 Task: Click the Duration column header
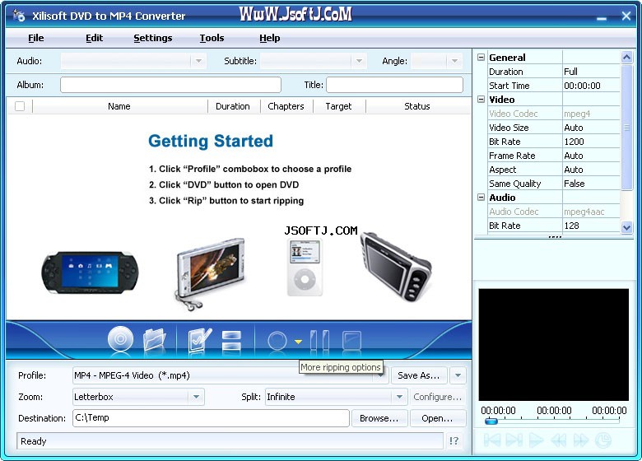point(233,106)
